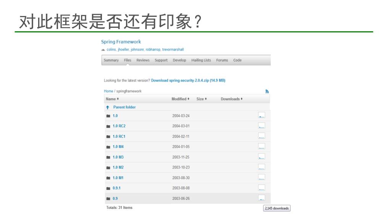Sort the list by Size column
391x220 pixels.
tap(202, 99)
